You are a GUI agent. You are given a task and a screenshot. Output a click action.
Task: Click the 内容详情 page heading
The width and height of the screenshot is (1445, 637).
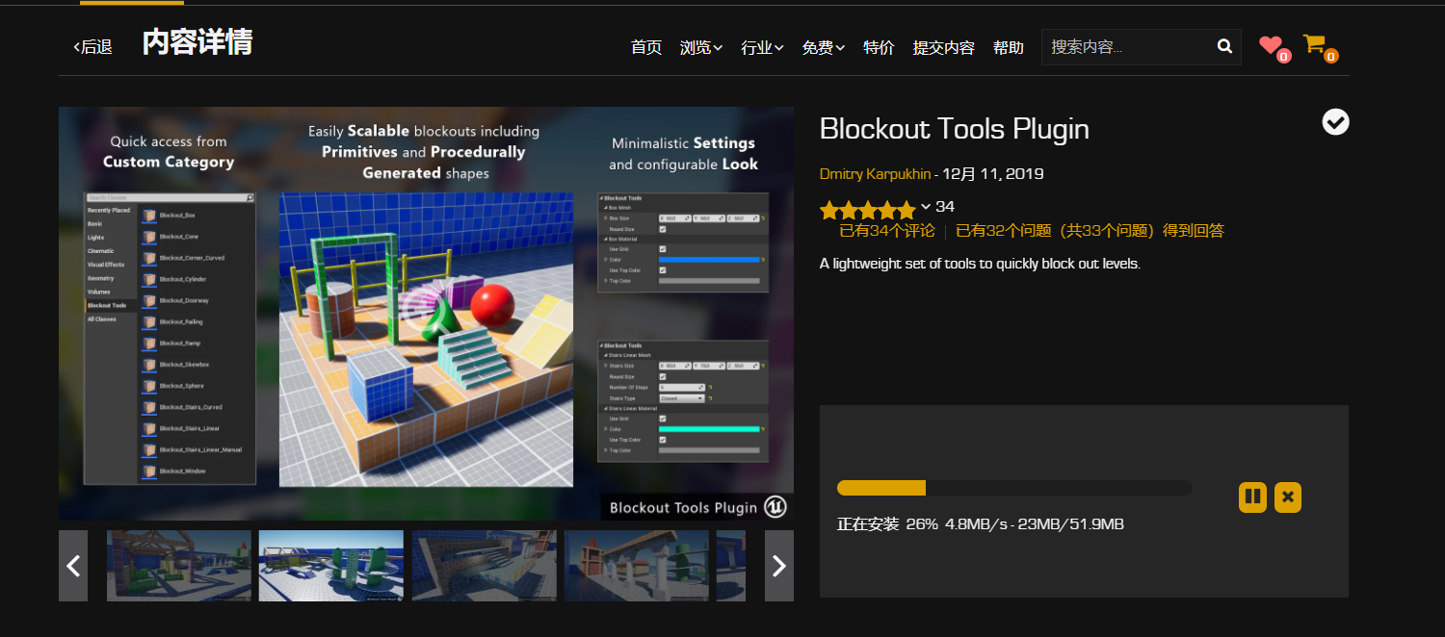pyautogui.click(x=197, y=42)
